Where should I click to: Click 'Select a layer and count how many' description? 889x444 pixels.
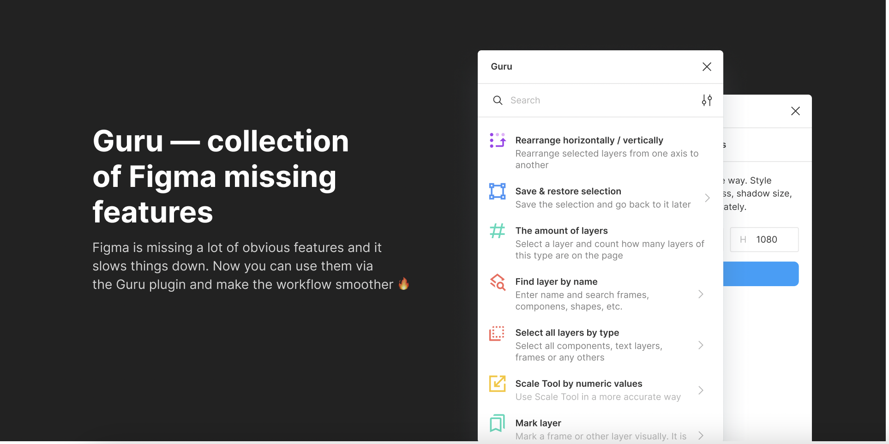pos(610,250)
